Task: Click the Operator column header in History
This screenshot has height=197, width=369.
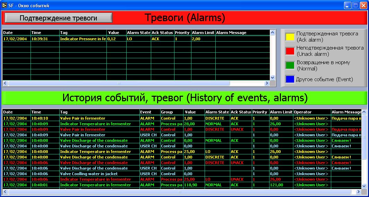Action: pos(303,112)
